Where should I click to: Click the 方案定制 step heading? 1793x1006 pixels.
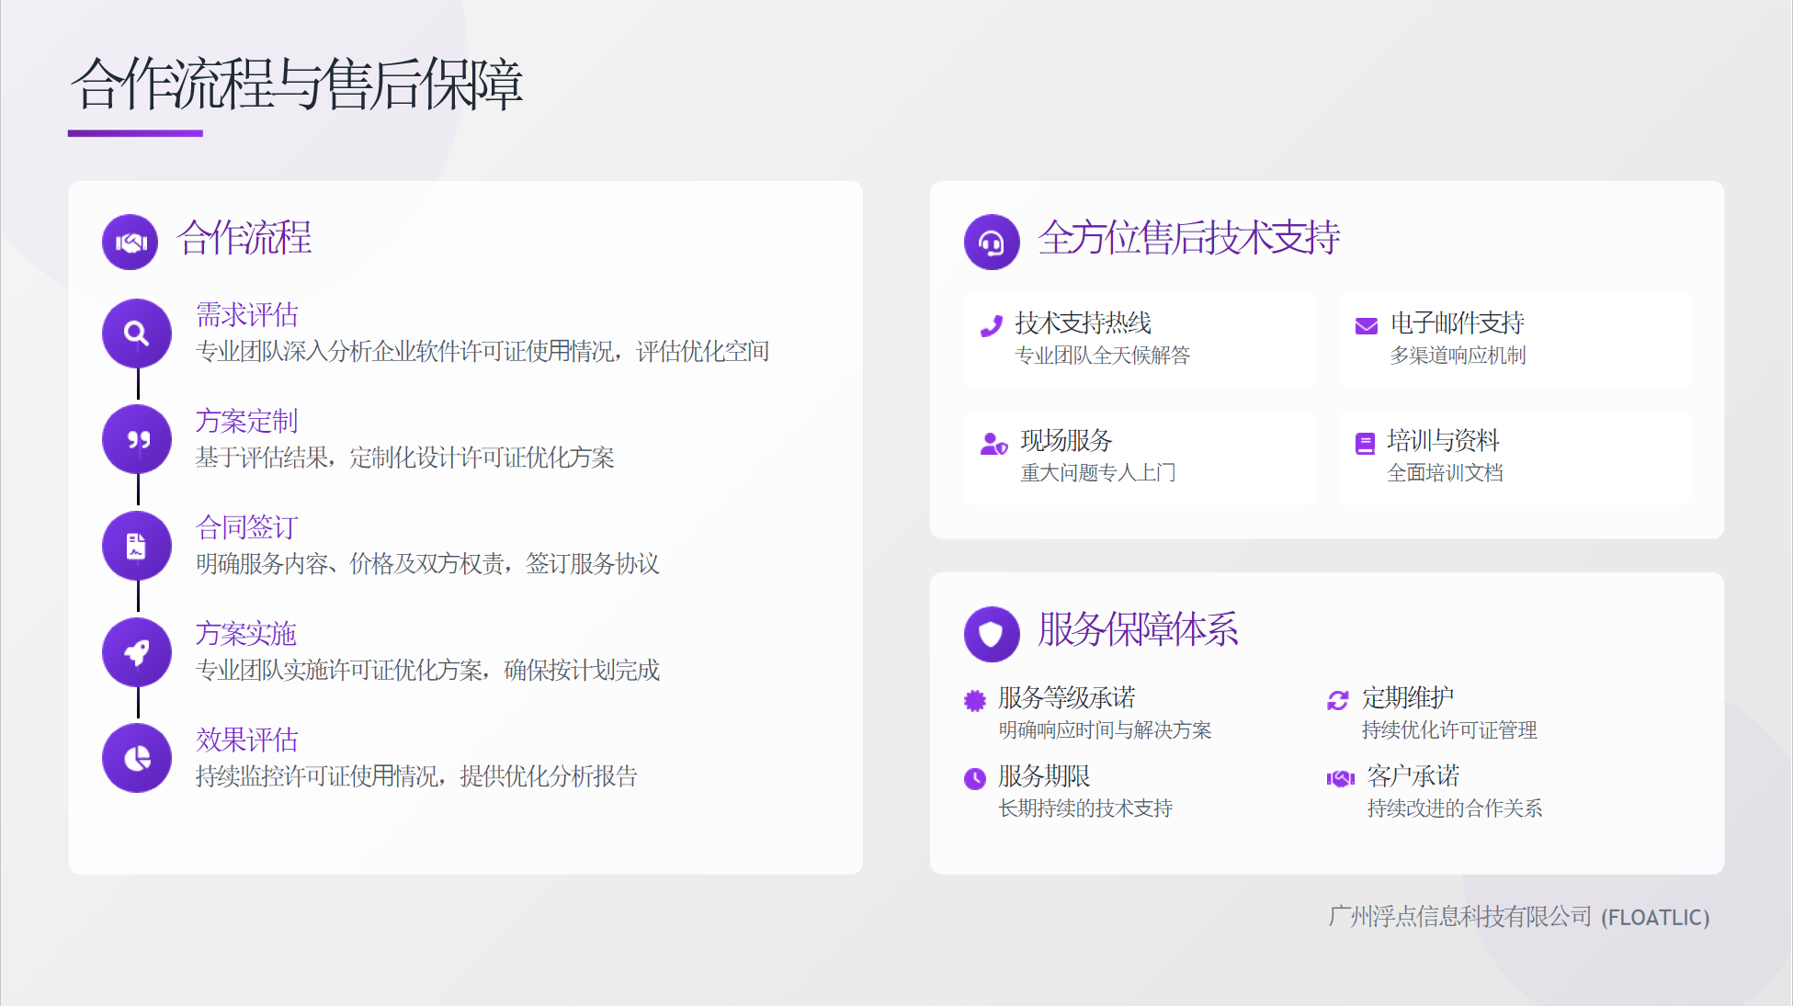[246, 421]
